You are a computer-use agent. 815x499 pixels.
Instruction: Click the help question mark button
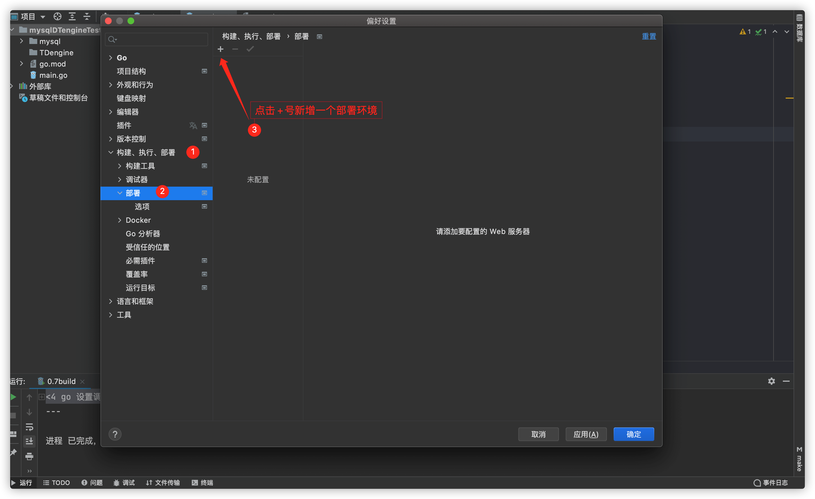coord(115,434)
